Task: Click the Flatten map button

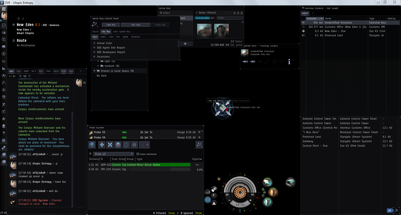Action: pos(160,25)
